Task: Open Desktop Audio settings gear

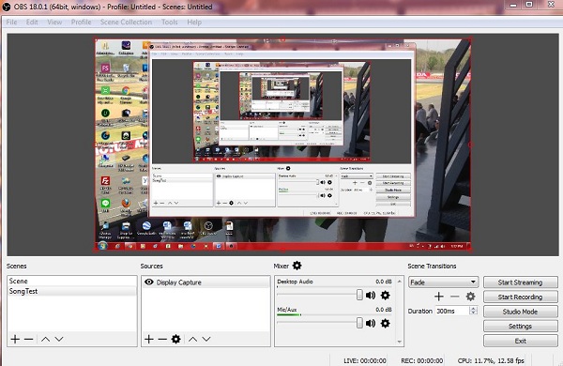Action: click(385, 296)
